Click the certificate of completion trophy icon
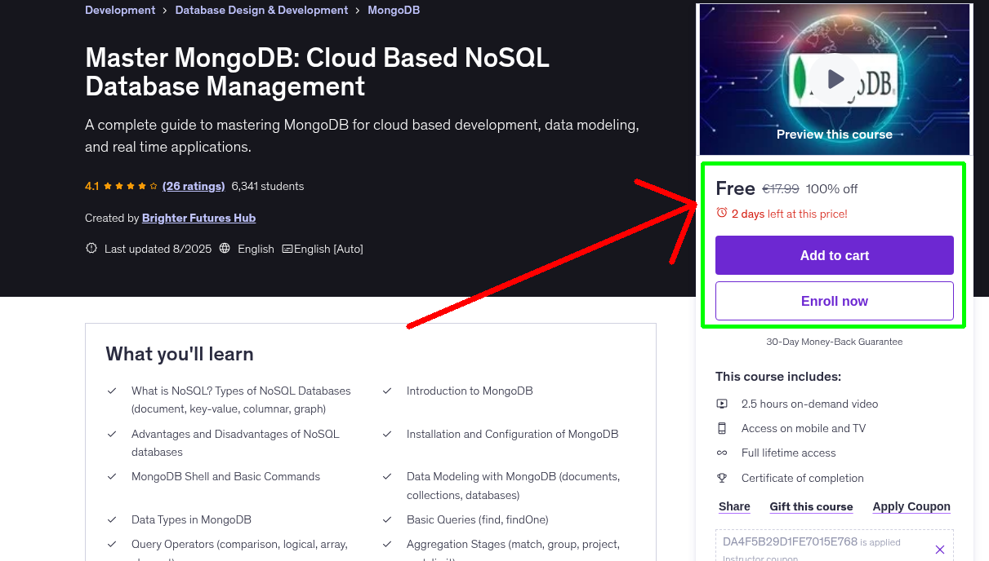The width and height of the screenshot is (989, 561). (x=722, y=477)
